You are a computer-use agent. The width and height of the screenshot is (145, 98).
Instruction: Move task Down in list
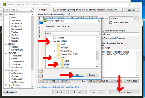coord(65,81)
